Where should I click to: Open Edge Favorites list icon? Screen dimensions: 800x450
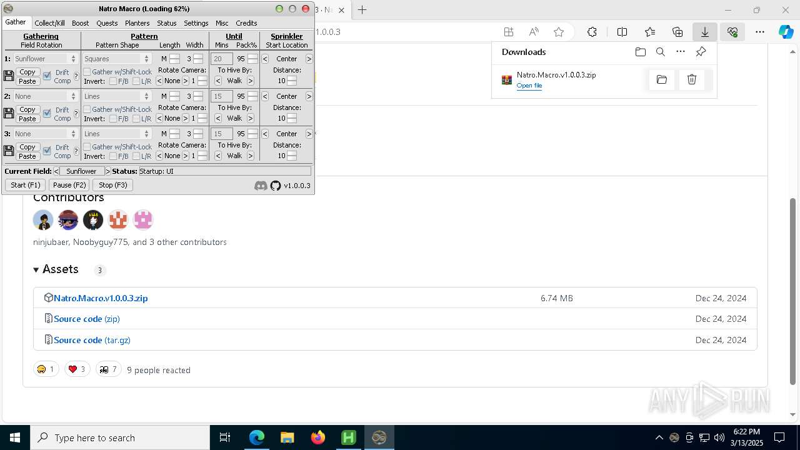[650, 32]
